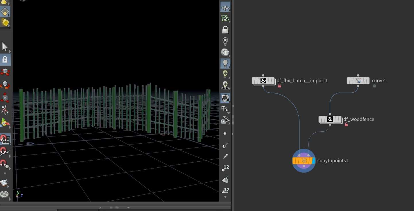Toggle the construction plane green icon
Screen dimensions: 414x211
pyautogui.click(x=225, y=19)
